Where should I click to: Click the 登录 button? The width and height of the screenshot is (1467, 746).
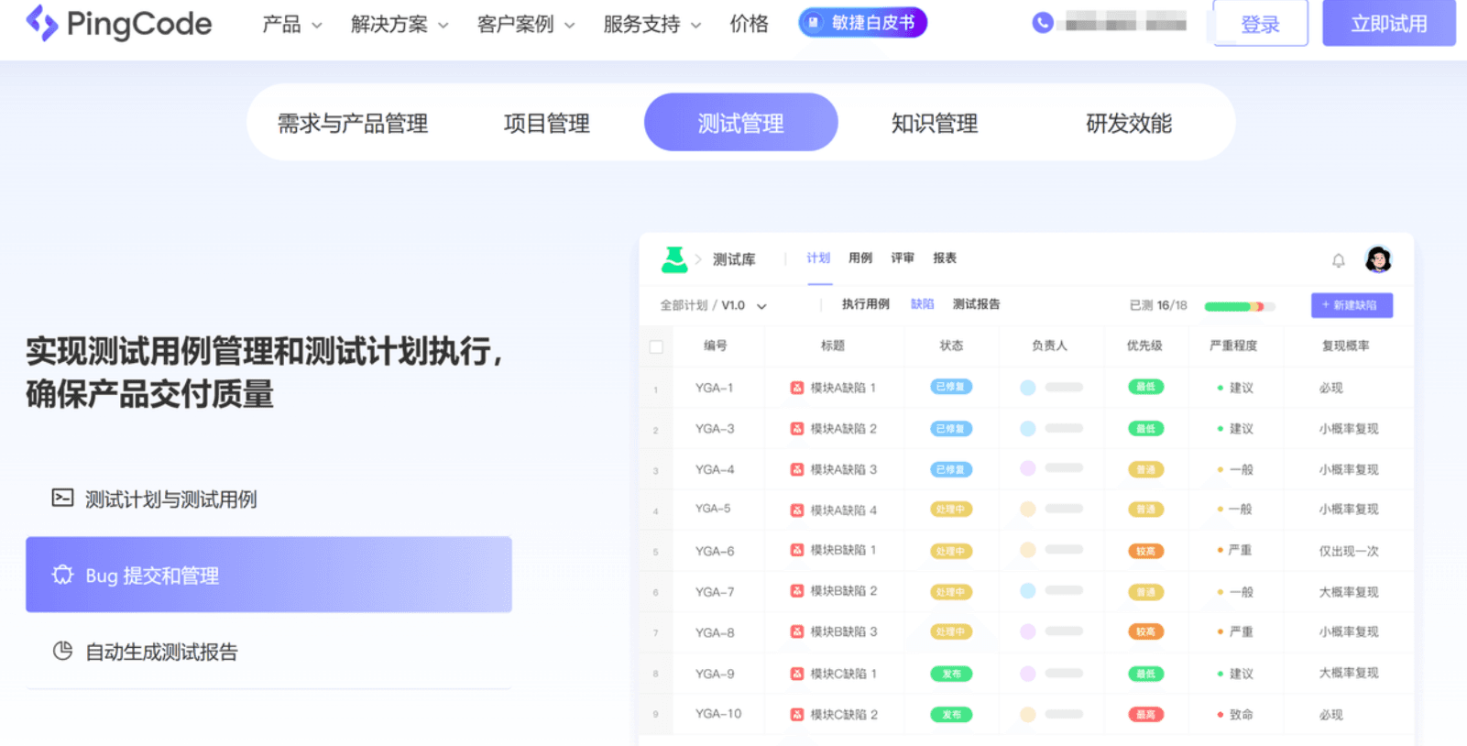click(x=1261, y=23)
